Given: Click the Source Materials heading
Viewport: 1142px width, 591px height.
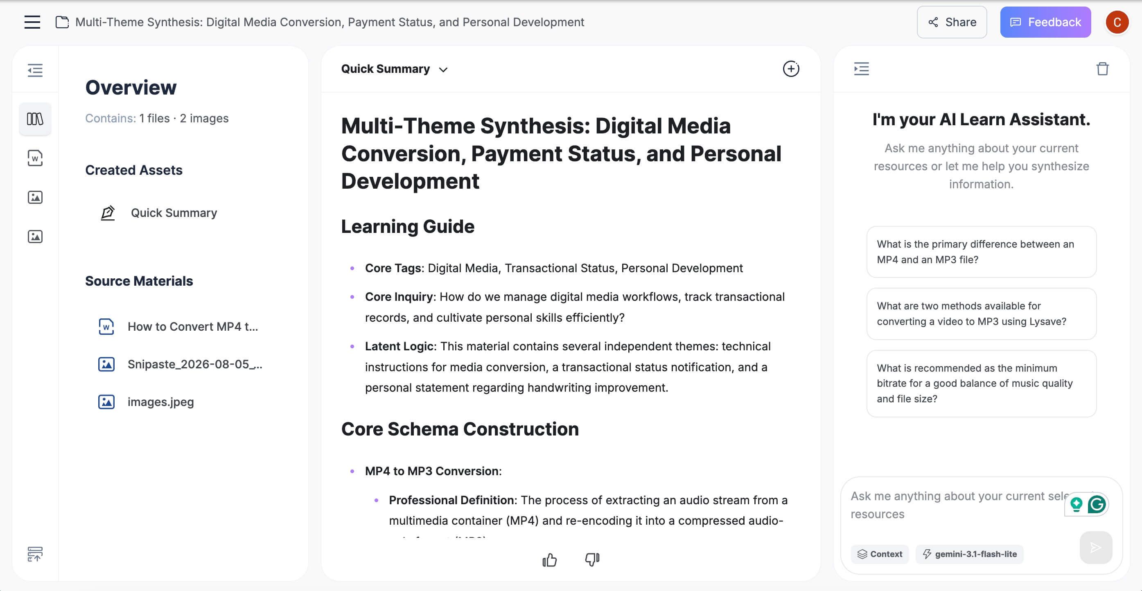Looking at the screenshot, I should 139,281.
